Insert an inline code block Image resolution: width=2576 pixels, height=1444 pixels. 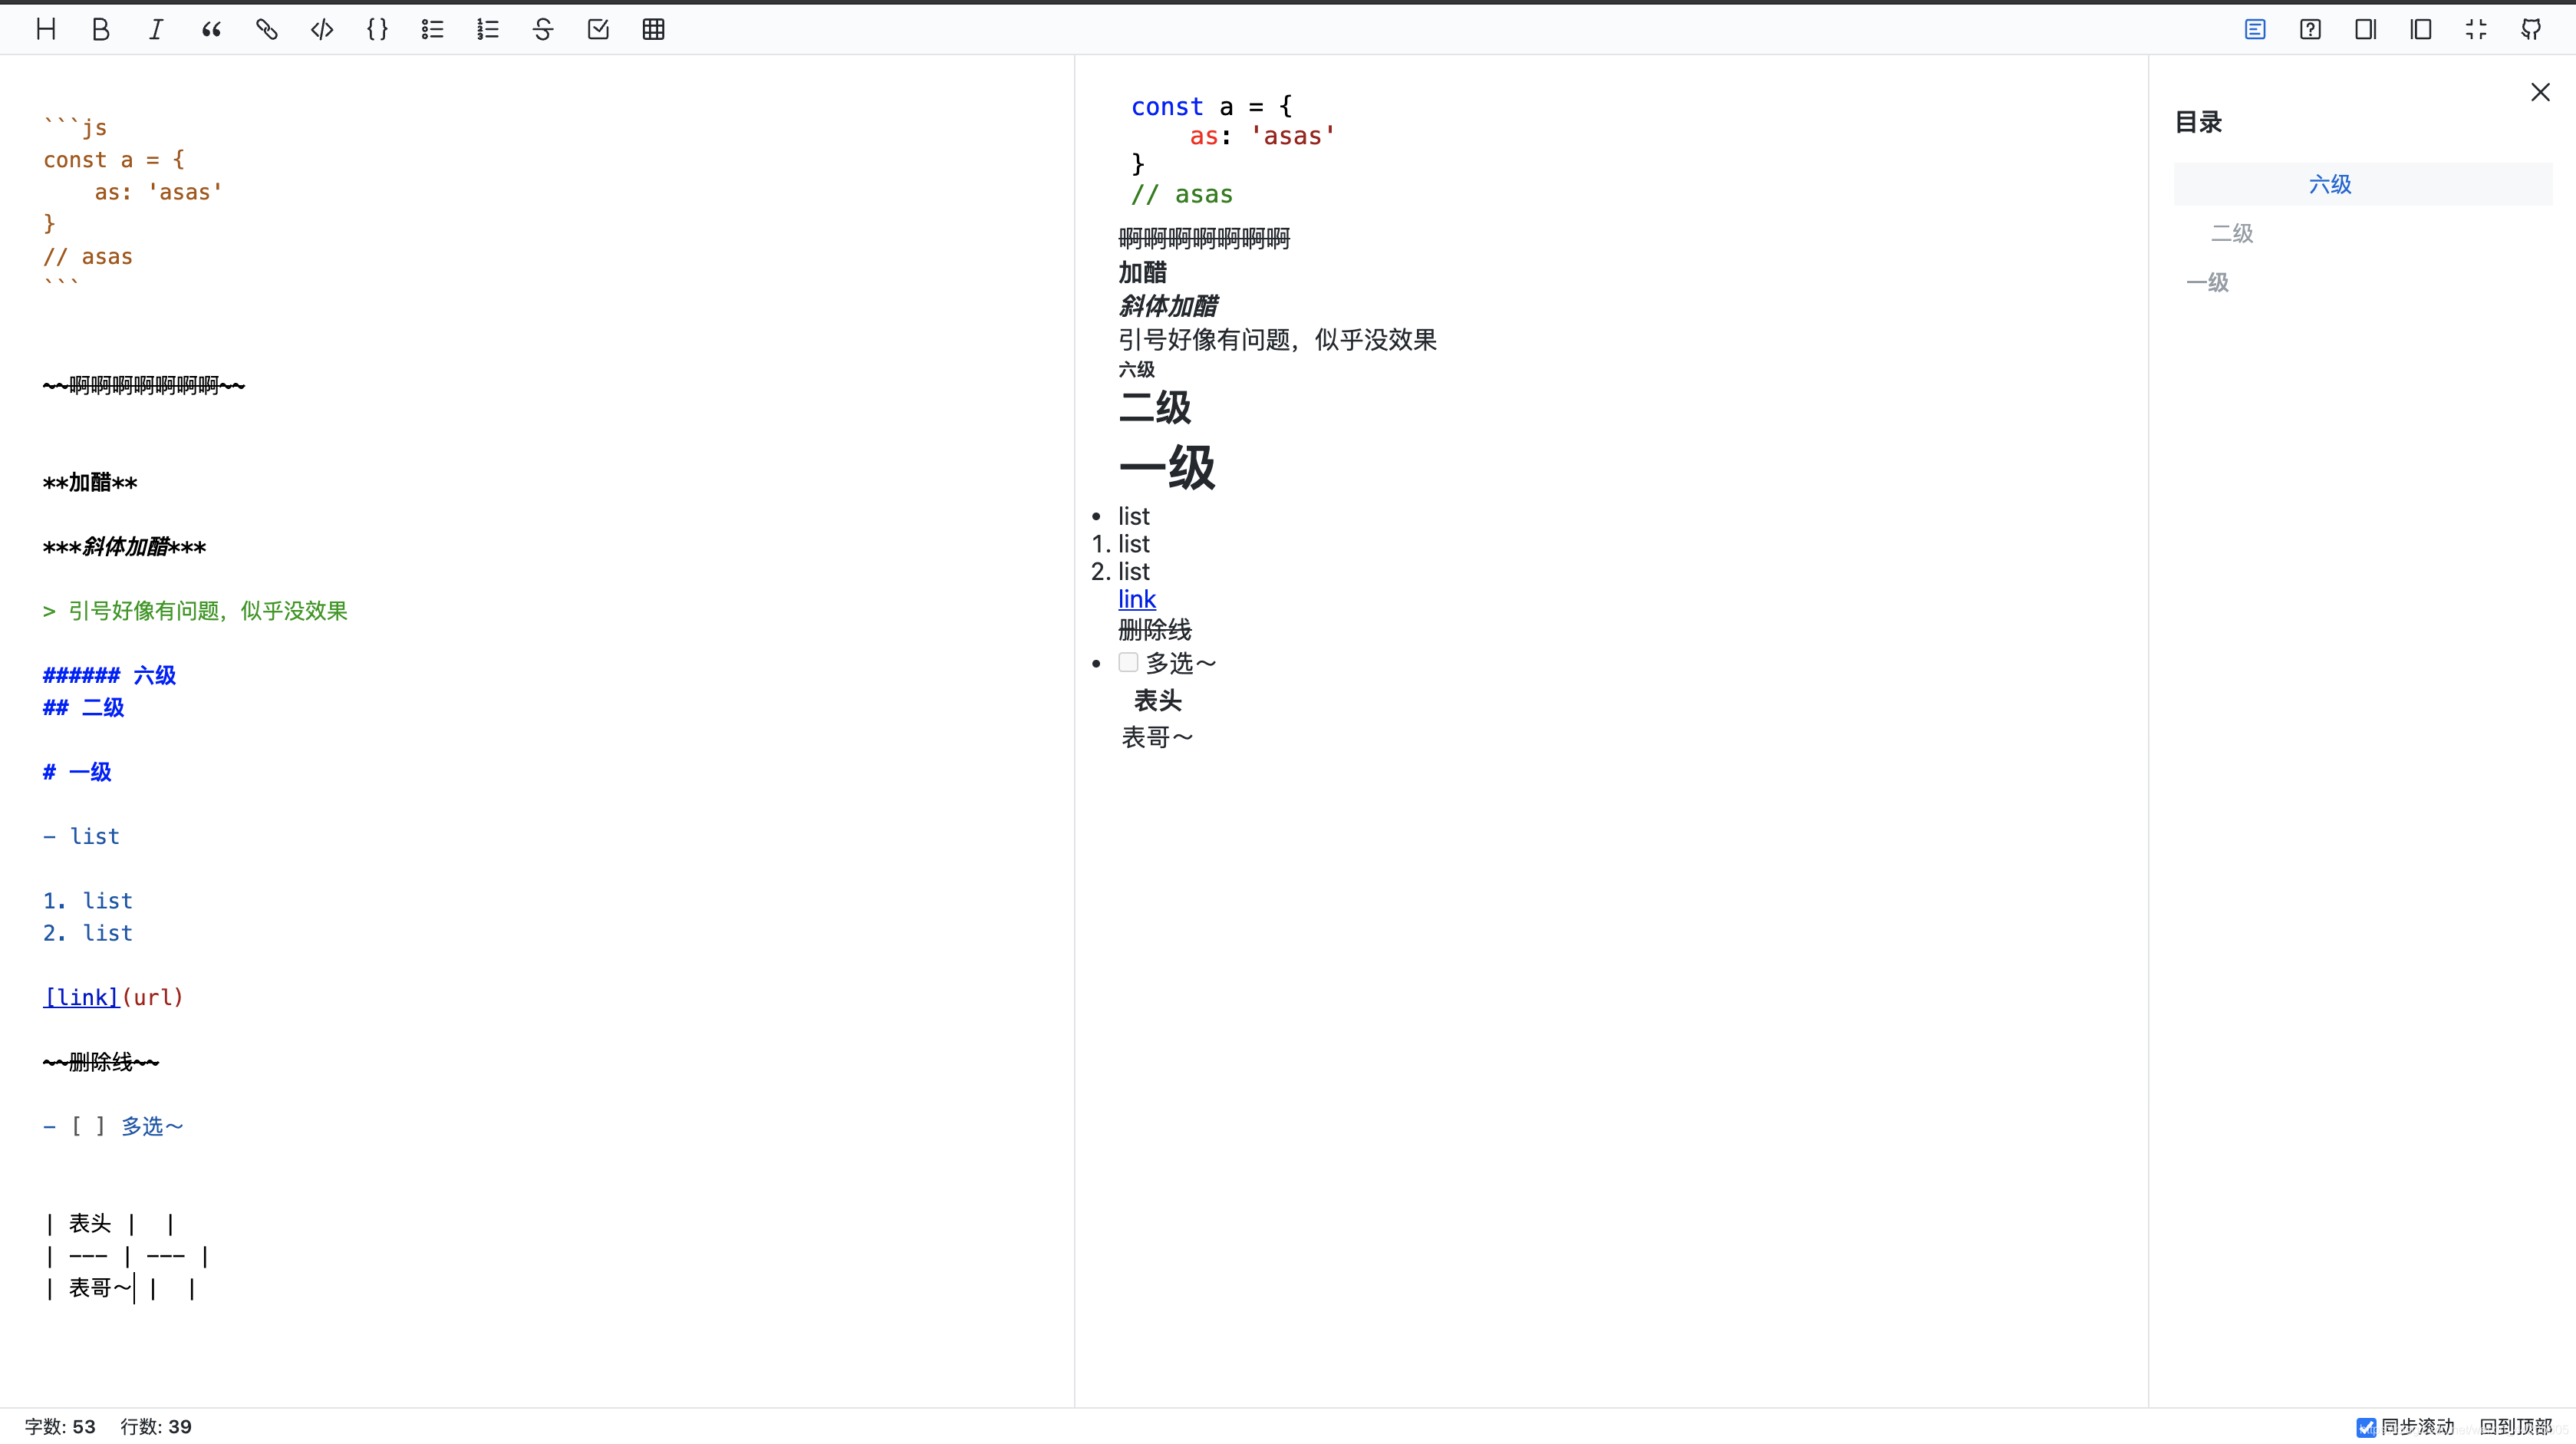point(322,29)
